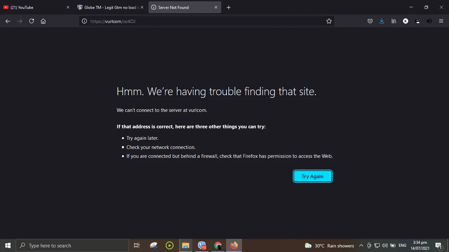Show site information icon in address bar

point(84,21)
